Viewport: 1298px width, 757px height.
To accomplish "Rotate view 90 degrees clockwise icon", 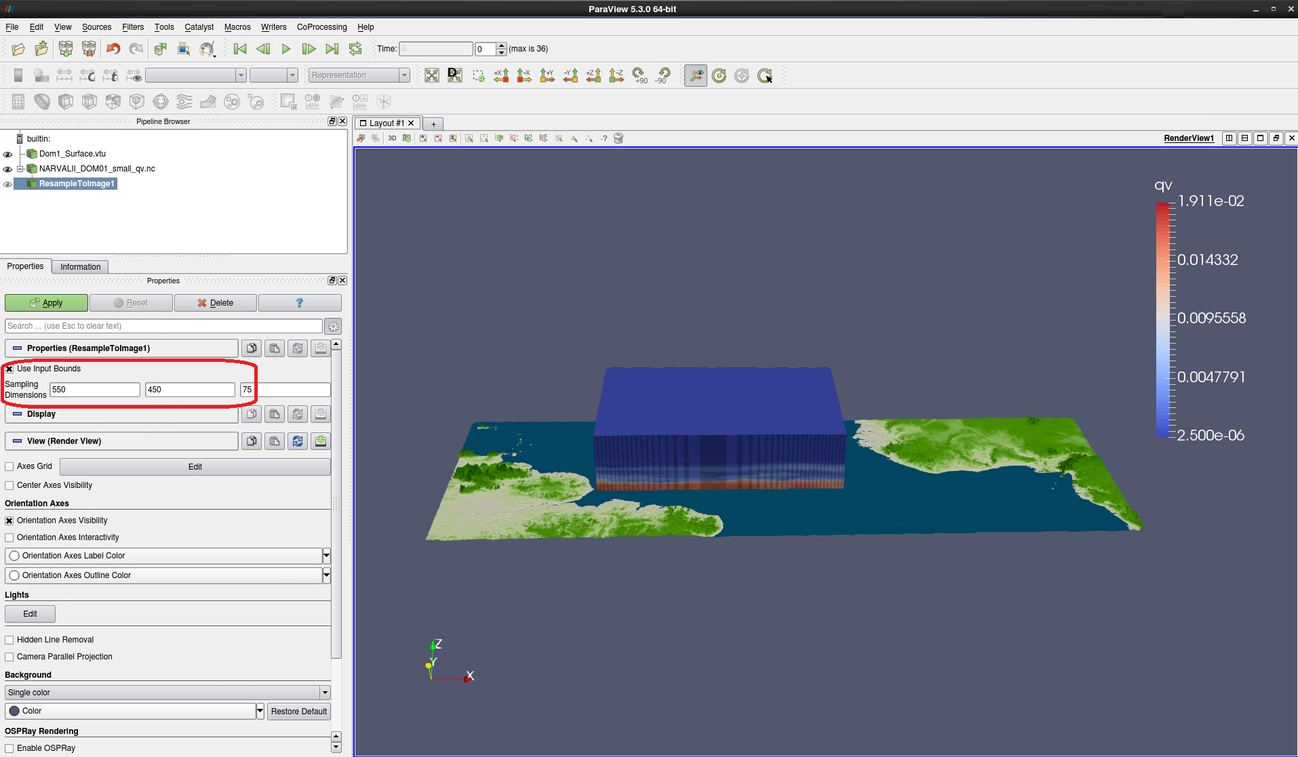I will (640, 75).
